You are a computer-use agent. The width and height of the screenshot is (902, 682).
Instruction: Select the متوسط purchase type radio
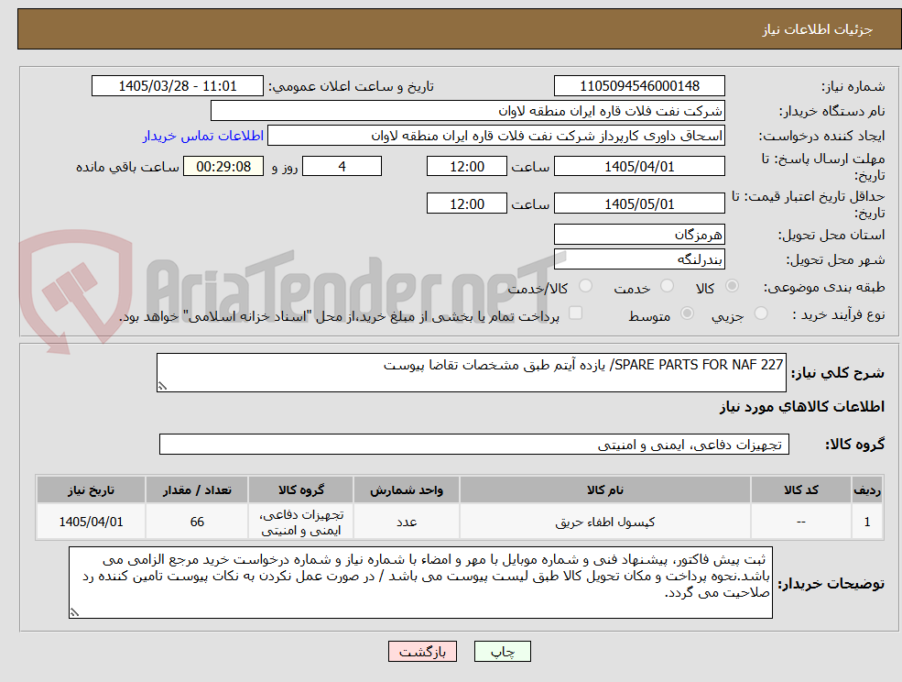(687, 313)
